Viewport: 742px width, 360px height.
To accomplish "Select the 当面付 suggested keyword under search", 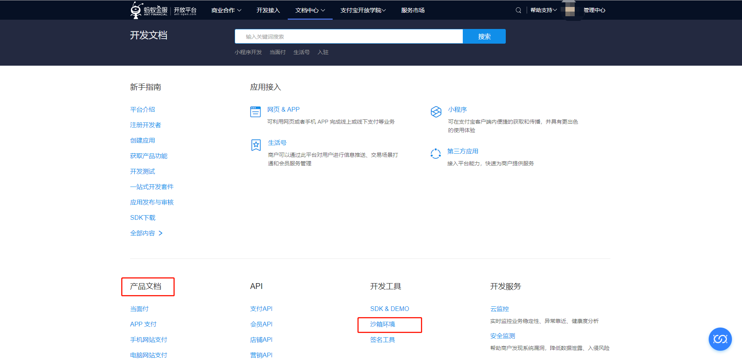I will [278, 53].
